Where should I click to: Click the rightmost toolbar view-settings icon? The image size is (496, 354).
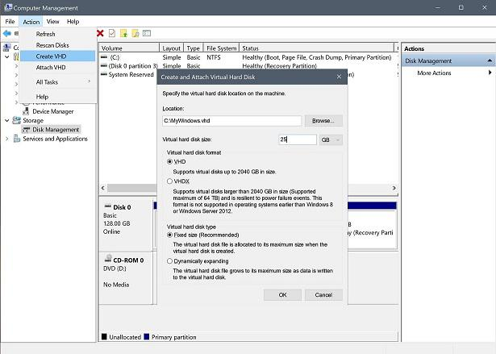coord(148,33)
